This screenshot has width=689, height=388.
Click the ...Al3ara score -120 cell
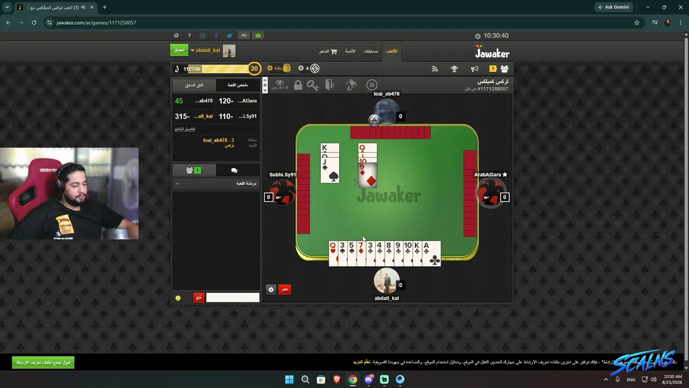(237, 101)
